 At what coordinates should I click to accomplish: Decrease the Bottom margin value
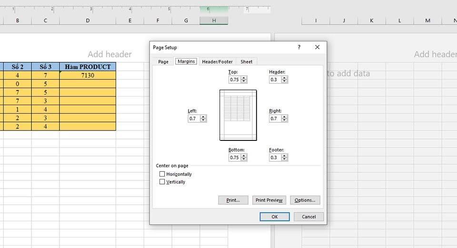pyautogui.click(x=244, y=159)
